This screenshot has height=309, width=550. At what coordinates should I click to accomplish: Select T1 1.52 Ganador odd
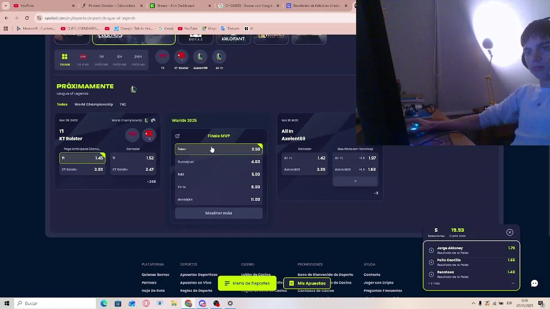pyautogui.click(x=133, y=158)
